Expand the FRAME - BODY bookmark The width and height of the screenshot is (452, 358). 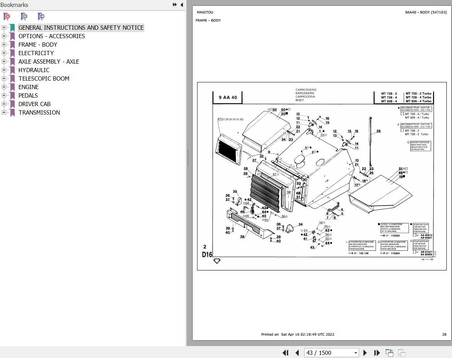pyautogui.click(x=4, y=45)
